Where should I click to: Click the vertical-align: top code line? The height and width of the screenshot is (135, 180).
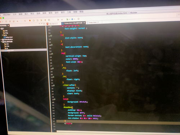click(76, 56)
